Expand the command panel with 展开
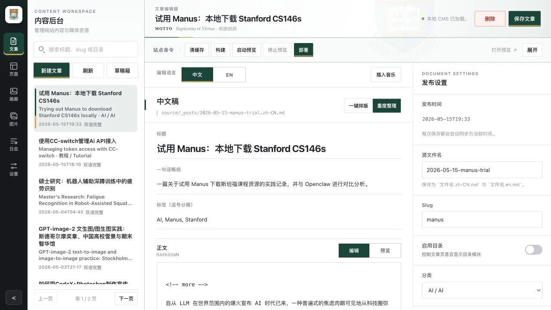The height and width of the screenshot is (310, 551). point(532,50)
